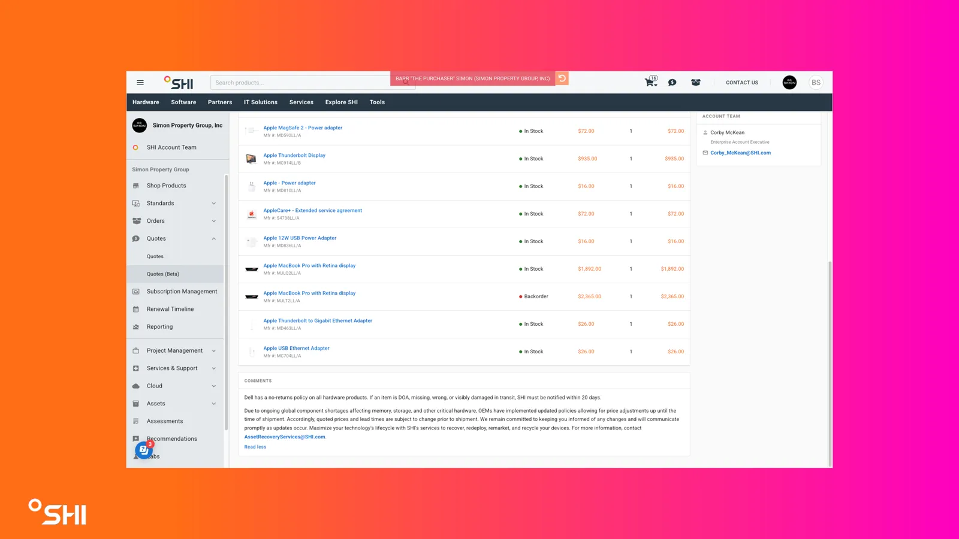959x539 pixels.
Task: Open Apple USB Ethernet Adapter link
Action: (x=296, y=348)
